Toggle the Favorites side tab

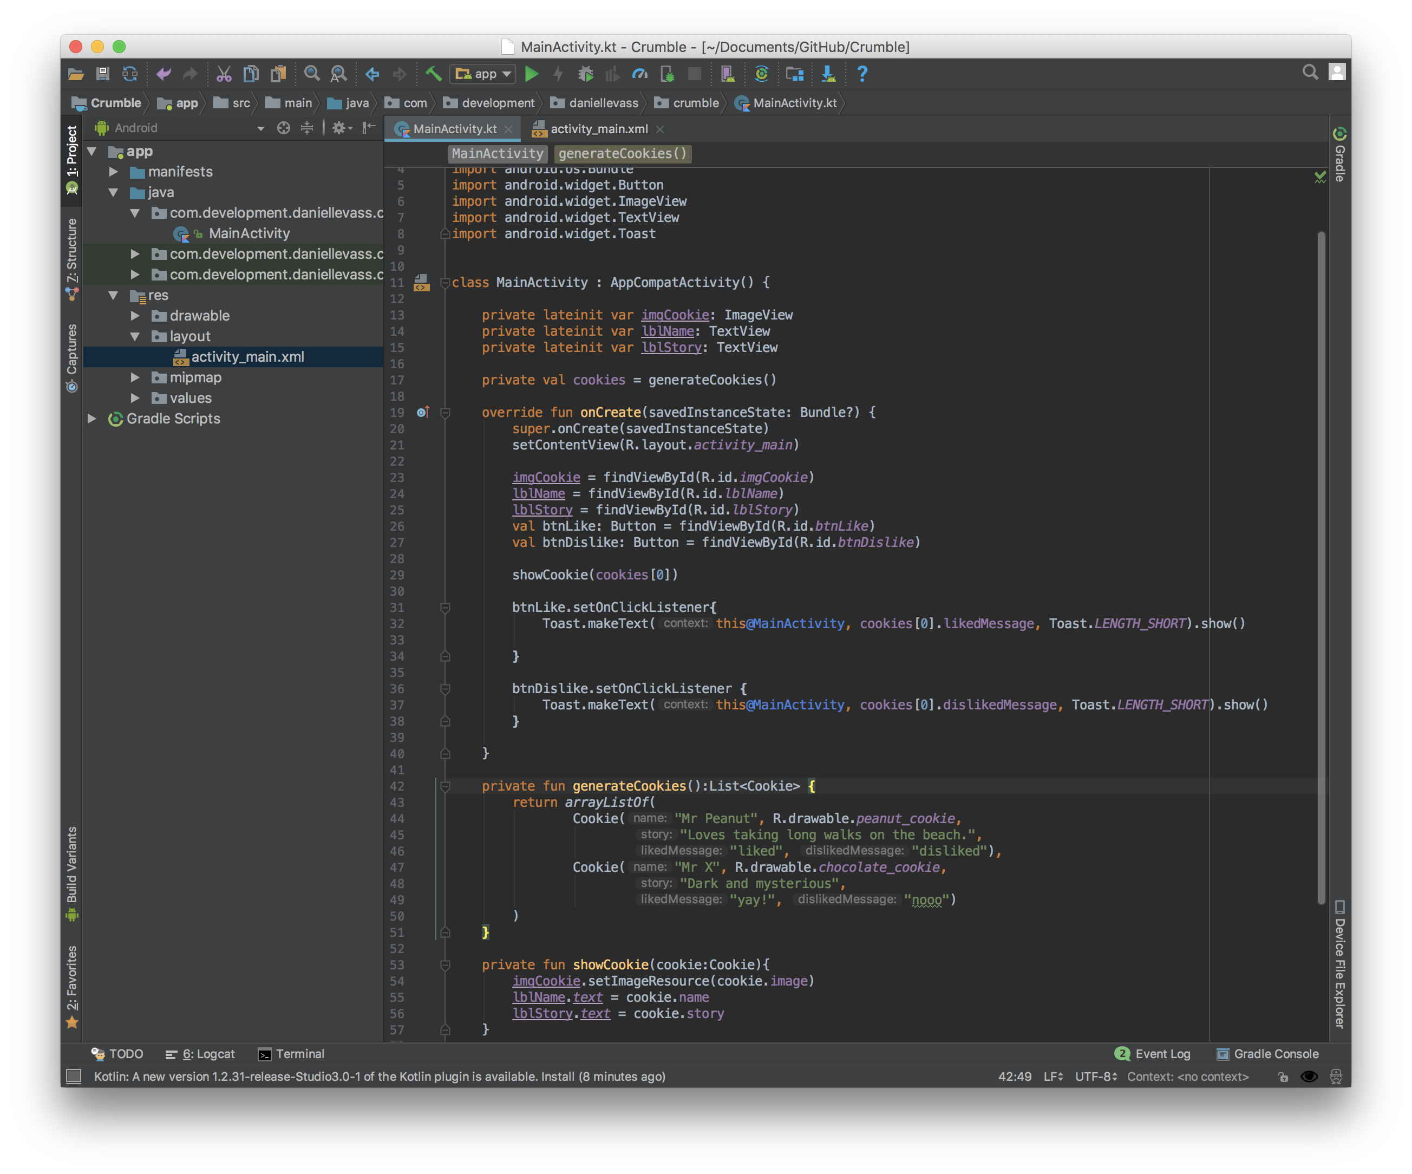72,987
